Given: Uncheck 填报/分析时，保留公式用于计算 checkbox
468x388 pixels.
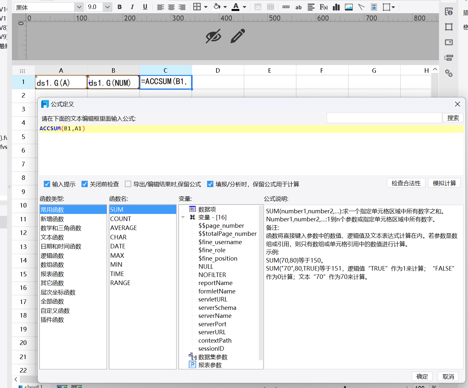Looking at the screenshot, I should tap(210, 184).
